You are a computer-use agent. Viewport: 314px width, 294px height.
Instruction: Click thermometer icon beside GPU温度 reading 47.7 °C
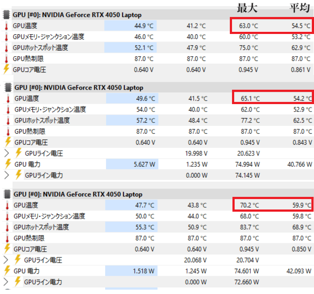click(7, 205)
